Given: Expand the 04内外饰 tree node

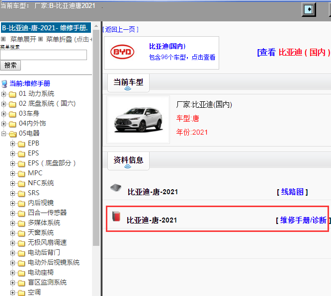Looking at the screenshot, I should tap(3, 124).
